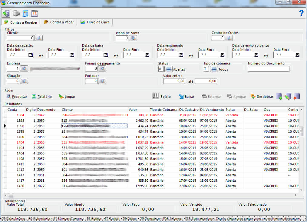Click the blue help question mark
The image size is (307, 222).
coord(301,13)
